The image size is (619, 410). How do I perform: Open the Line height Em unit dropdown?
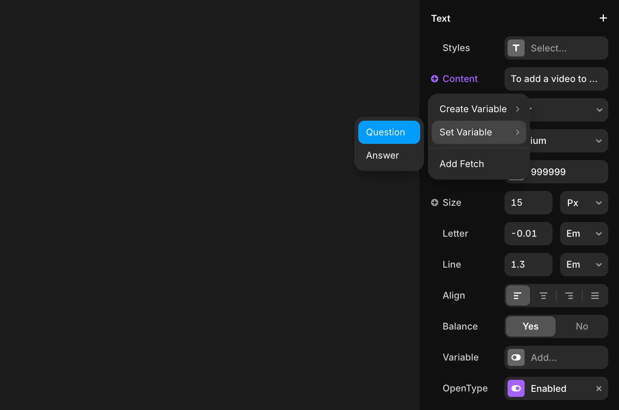584,265
